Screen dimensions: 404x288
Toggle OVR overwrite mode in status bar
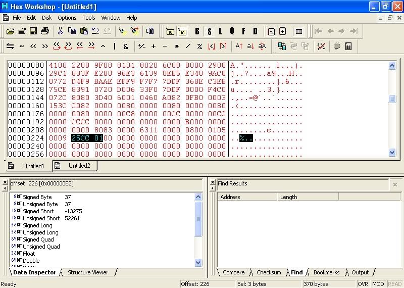363,284
